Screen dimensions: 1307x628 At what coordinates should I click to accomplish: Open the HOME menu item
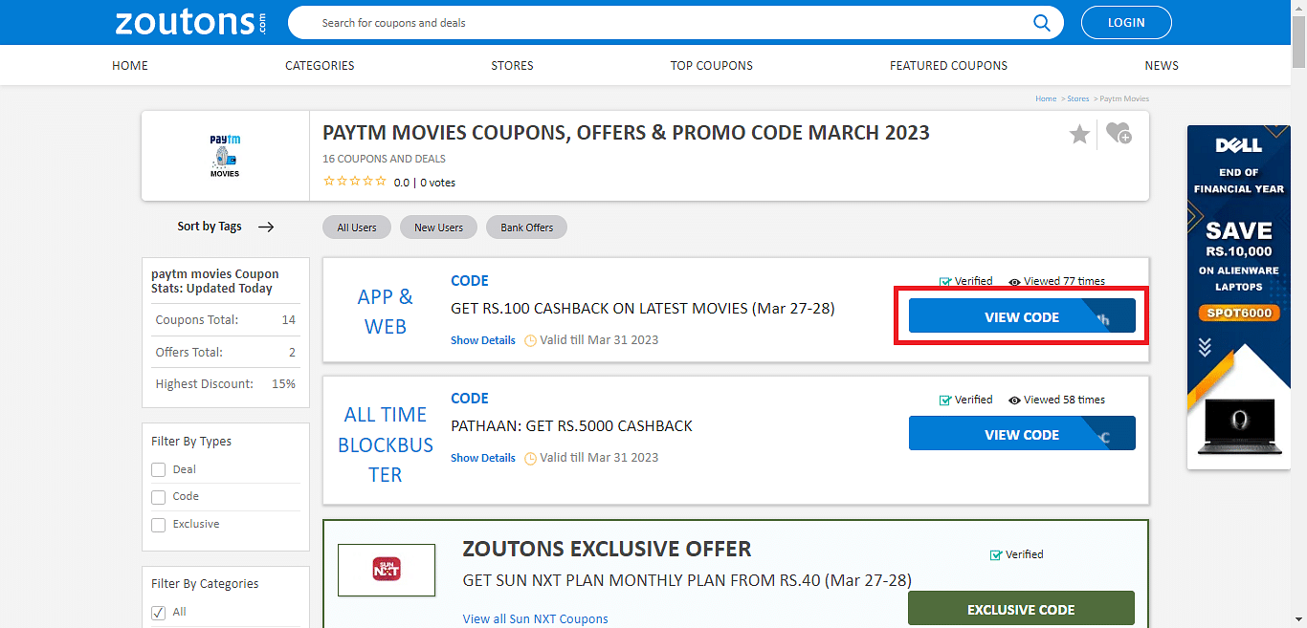point(130,66)
